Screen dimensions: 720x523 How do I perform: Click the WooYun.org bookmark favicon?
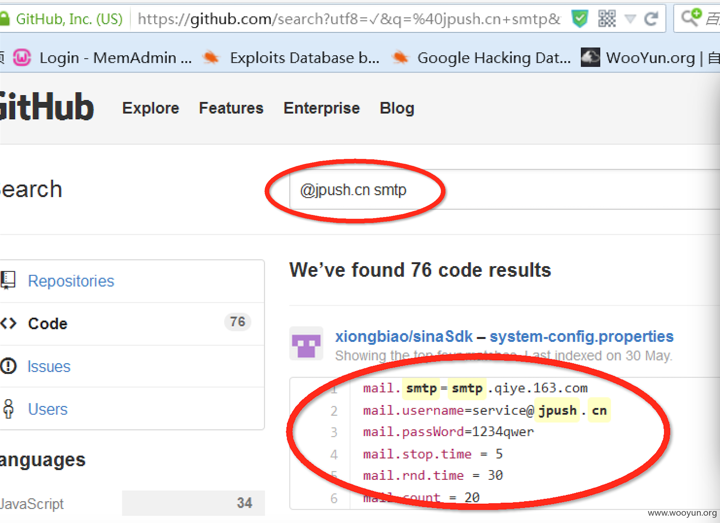pyautogui.click(x=590, y=57)
